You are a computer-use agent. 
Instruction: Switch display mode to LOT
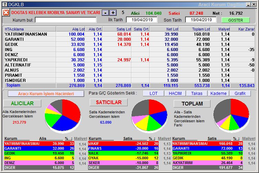[153, 94]
